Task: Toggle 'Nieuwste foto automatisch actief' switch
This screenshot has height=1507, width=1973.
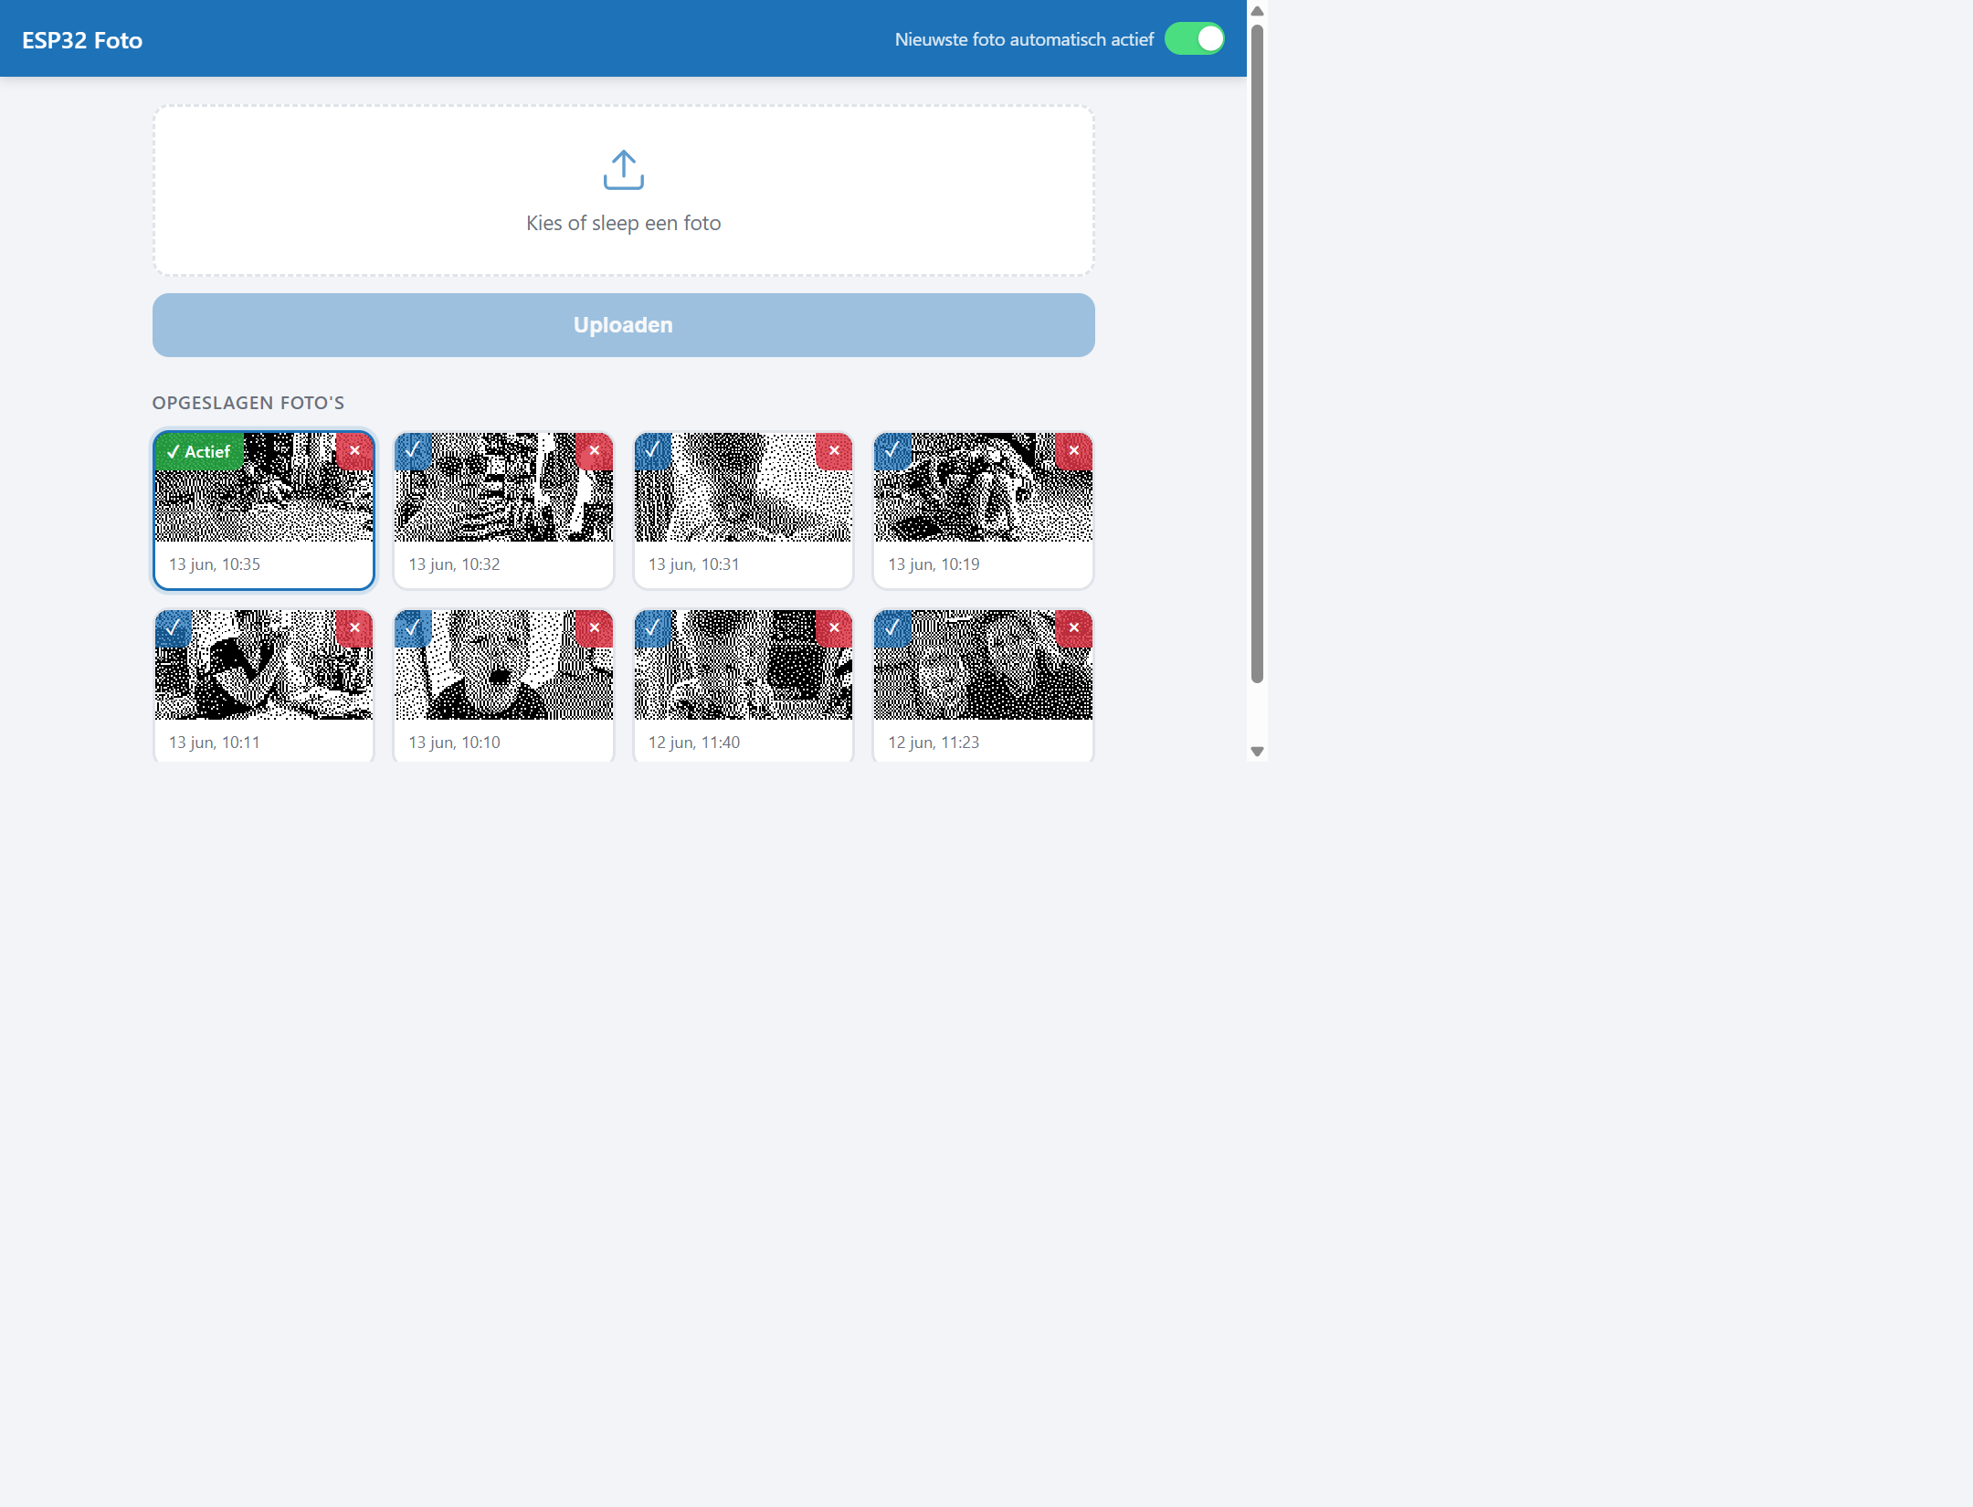Action: [x=1195, y=39]
